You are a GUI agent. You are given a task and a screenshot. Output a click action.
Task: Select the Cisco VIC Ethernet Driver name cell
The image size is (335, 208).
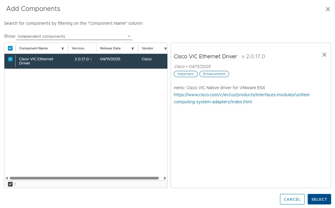tap(36, 61)
